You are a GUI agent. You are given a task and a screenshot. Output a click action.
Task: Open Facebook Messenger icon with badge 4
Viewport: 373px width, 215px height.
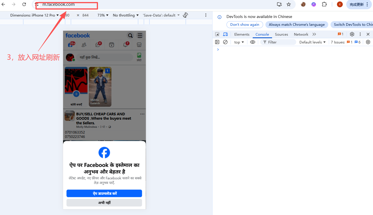coord(98,45)
